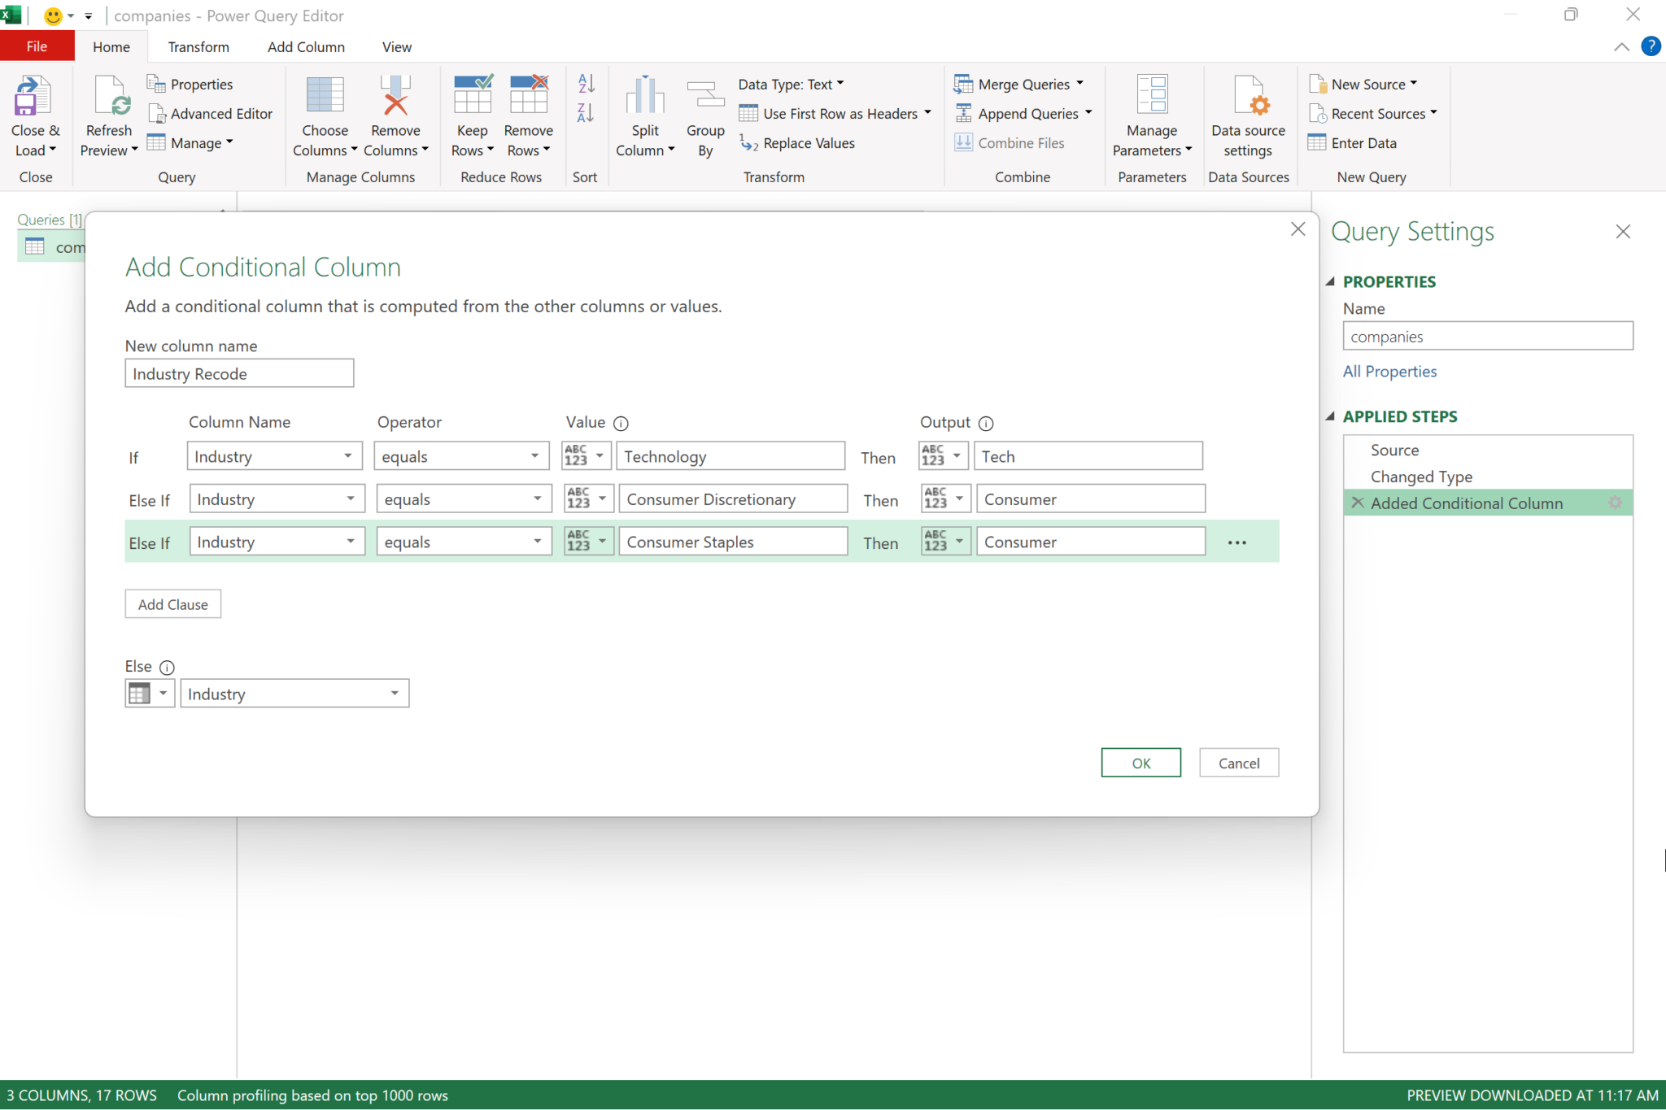Viewport: 1666px width, 1110px height.
Task: Open the first row Operator dropdown
Action: [460, 456]
